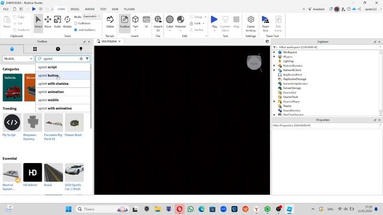Open the Marketplace tab in Toolbox
383x215 pixels.
coord(12,49)
